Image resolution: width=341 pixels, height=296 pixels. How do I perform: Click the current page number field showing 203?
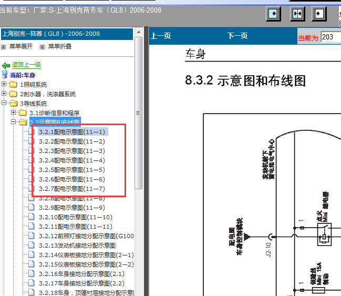pyautogui.click(x=330, y=37)
